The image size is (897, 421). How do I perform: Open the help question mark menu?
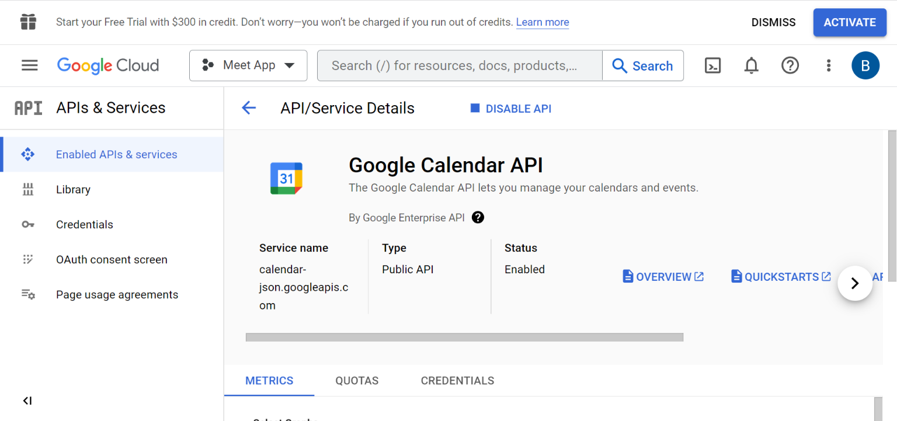coord(790,65)
